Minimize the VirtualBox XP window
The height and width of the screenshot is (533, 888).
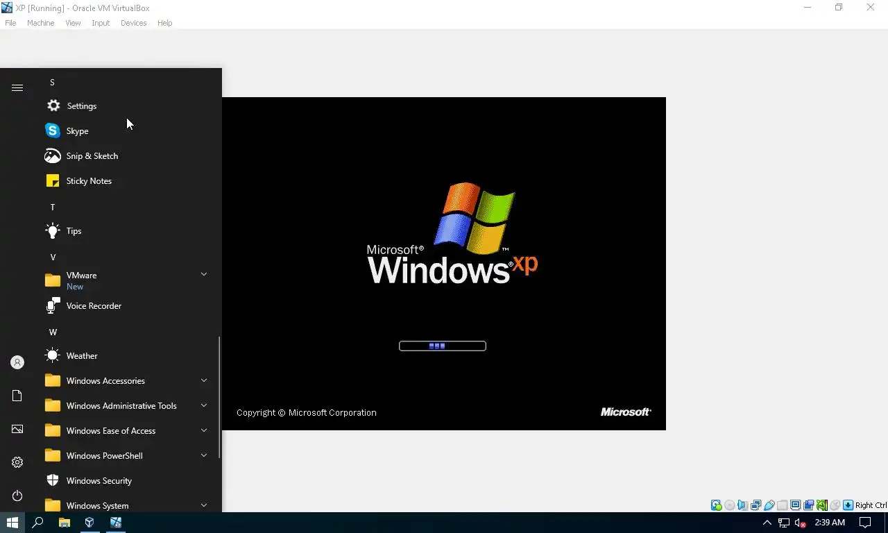point(807,8)
